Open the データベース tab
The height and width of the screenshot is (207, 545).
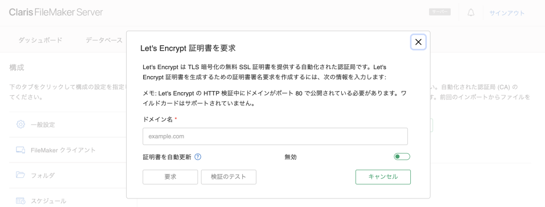click(104, 40)
